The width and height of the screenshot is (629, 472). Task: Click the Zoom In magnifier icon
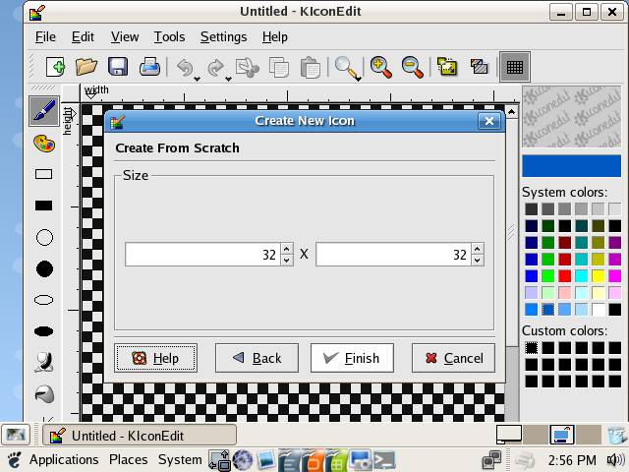(381, 67)
